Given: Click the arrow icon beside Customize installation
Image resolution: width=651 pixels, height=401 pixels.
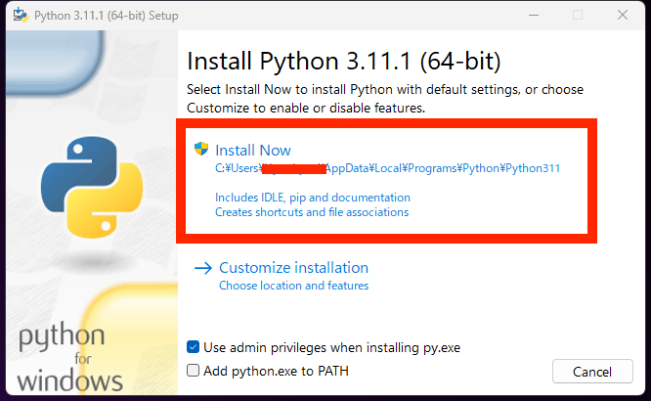Looking at the screenshot, I should point(203,268).
